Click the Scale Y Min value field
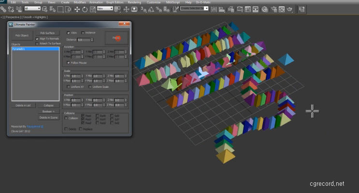The width and height of the screenshot is (359, 193). (98, 76)
